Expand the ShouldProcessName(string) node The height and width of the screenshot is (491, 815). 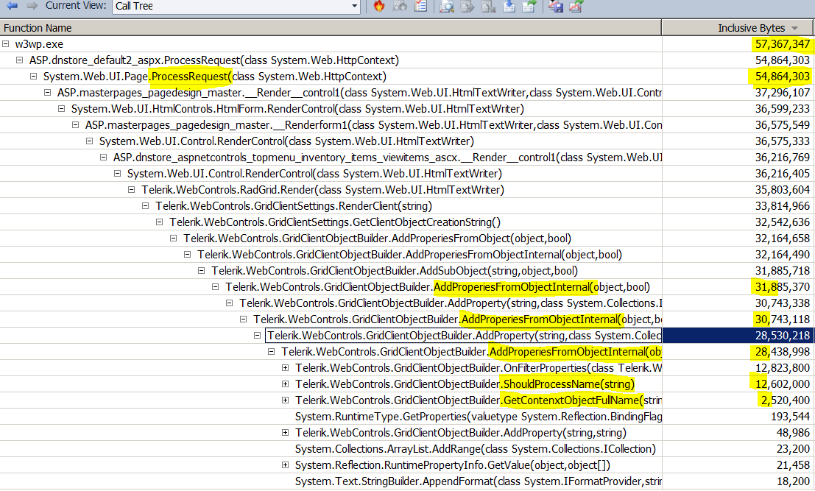pos(286,384)
